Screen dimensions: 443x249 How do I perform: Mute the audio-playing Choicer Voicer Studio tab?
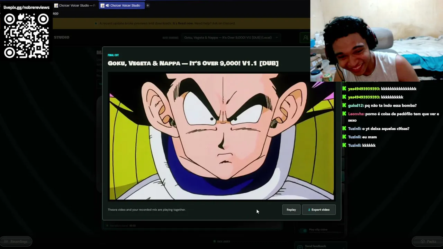[107, 6]
